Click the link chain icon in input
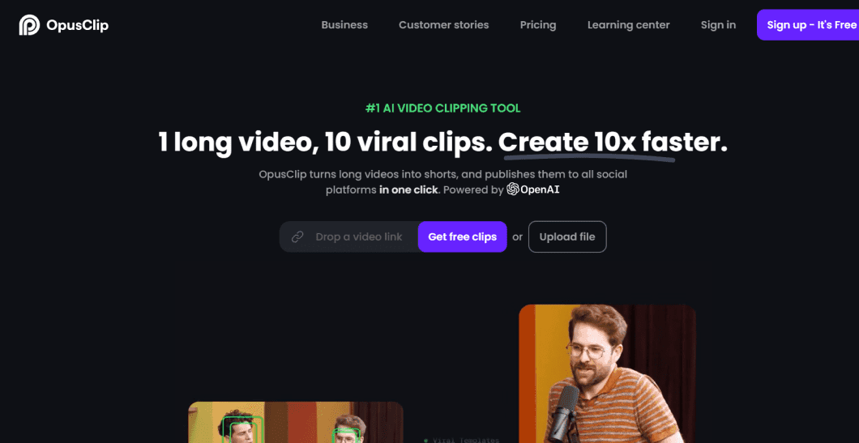The image size is (859, 443). pyautogui.click(x=297, y=236)
